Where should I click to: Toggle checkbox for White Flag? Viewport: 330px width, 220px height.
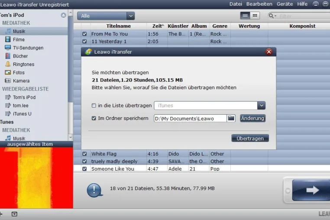[x=84, y=154]
